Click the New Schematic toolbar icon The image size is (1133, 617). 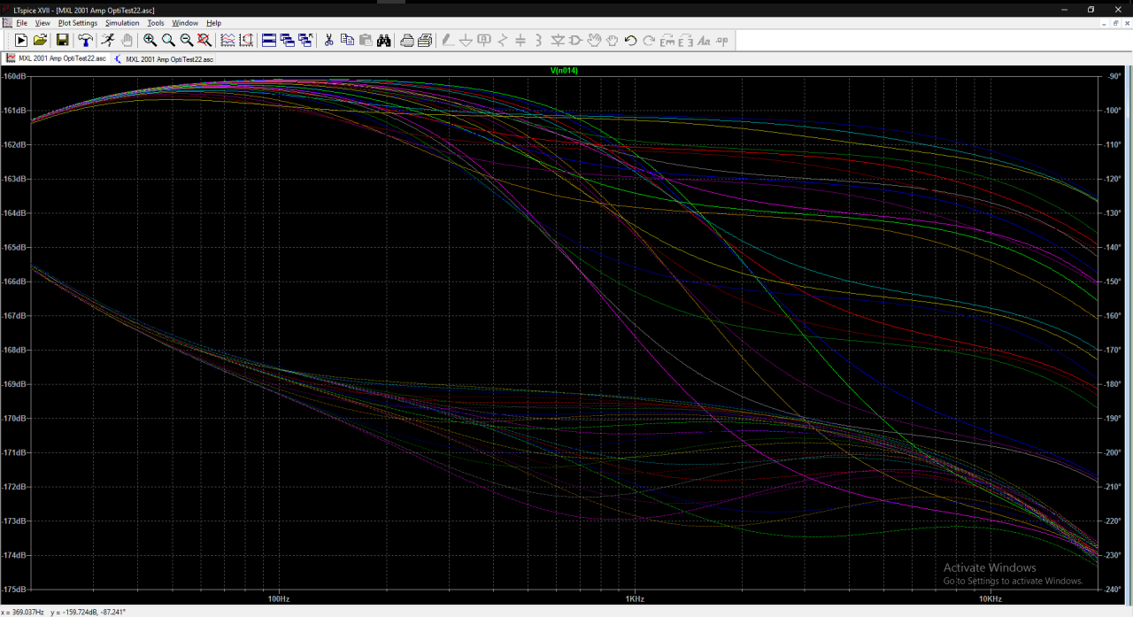click(21, 40)
